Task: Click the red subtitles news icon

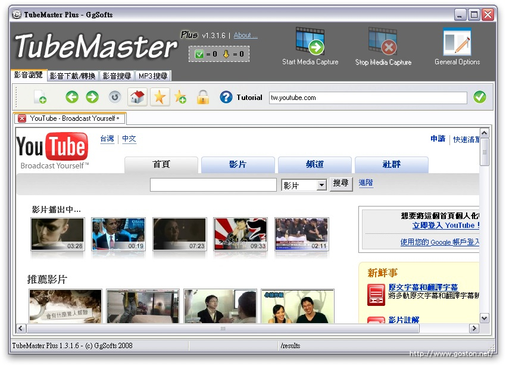Action: (376, 295)
